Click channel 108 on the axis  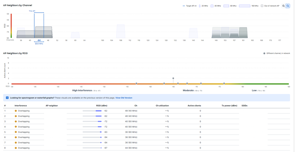(120, 40)
